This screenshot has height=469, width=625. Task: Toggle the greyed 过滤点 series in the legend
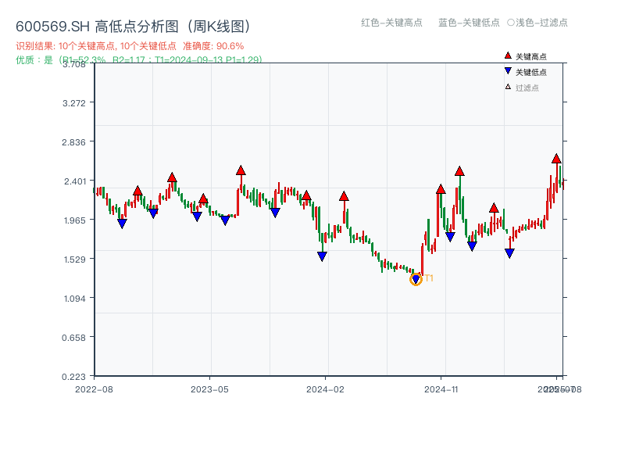[x=522, y=88]
